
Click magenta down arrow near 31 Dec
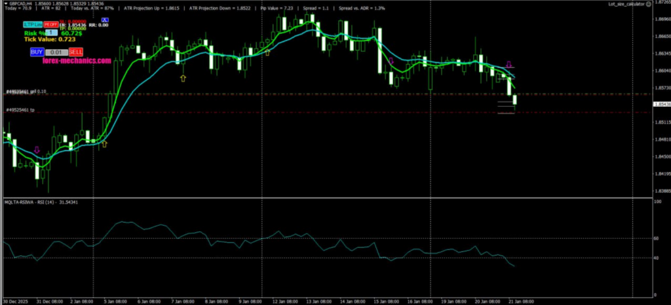(x=37, y=150)
